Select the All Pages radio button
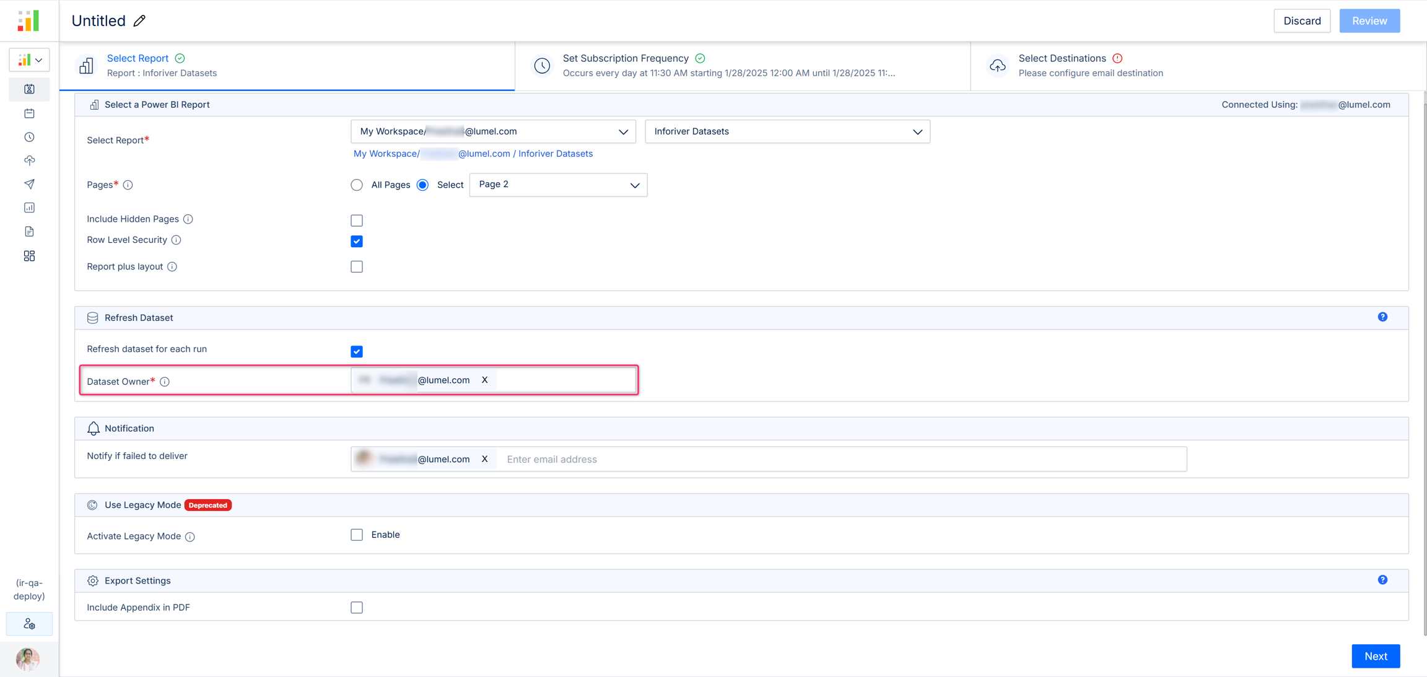This screenshot has width=1427, height=677. tap(357, 185)
